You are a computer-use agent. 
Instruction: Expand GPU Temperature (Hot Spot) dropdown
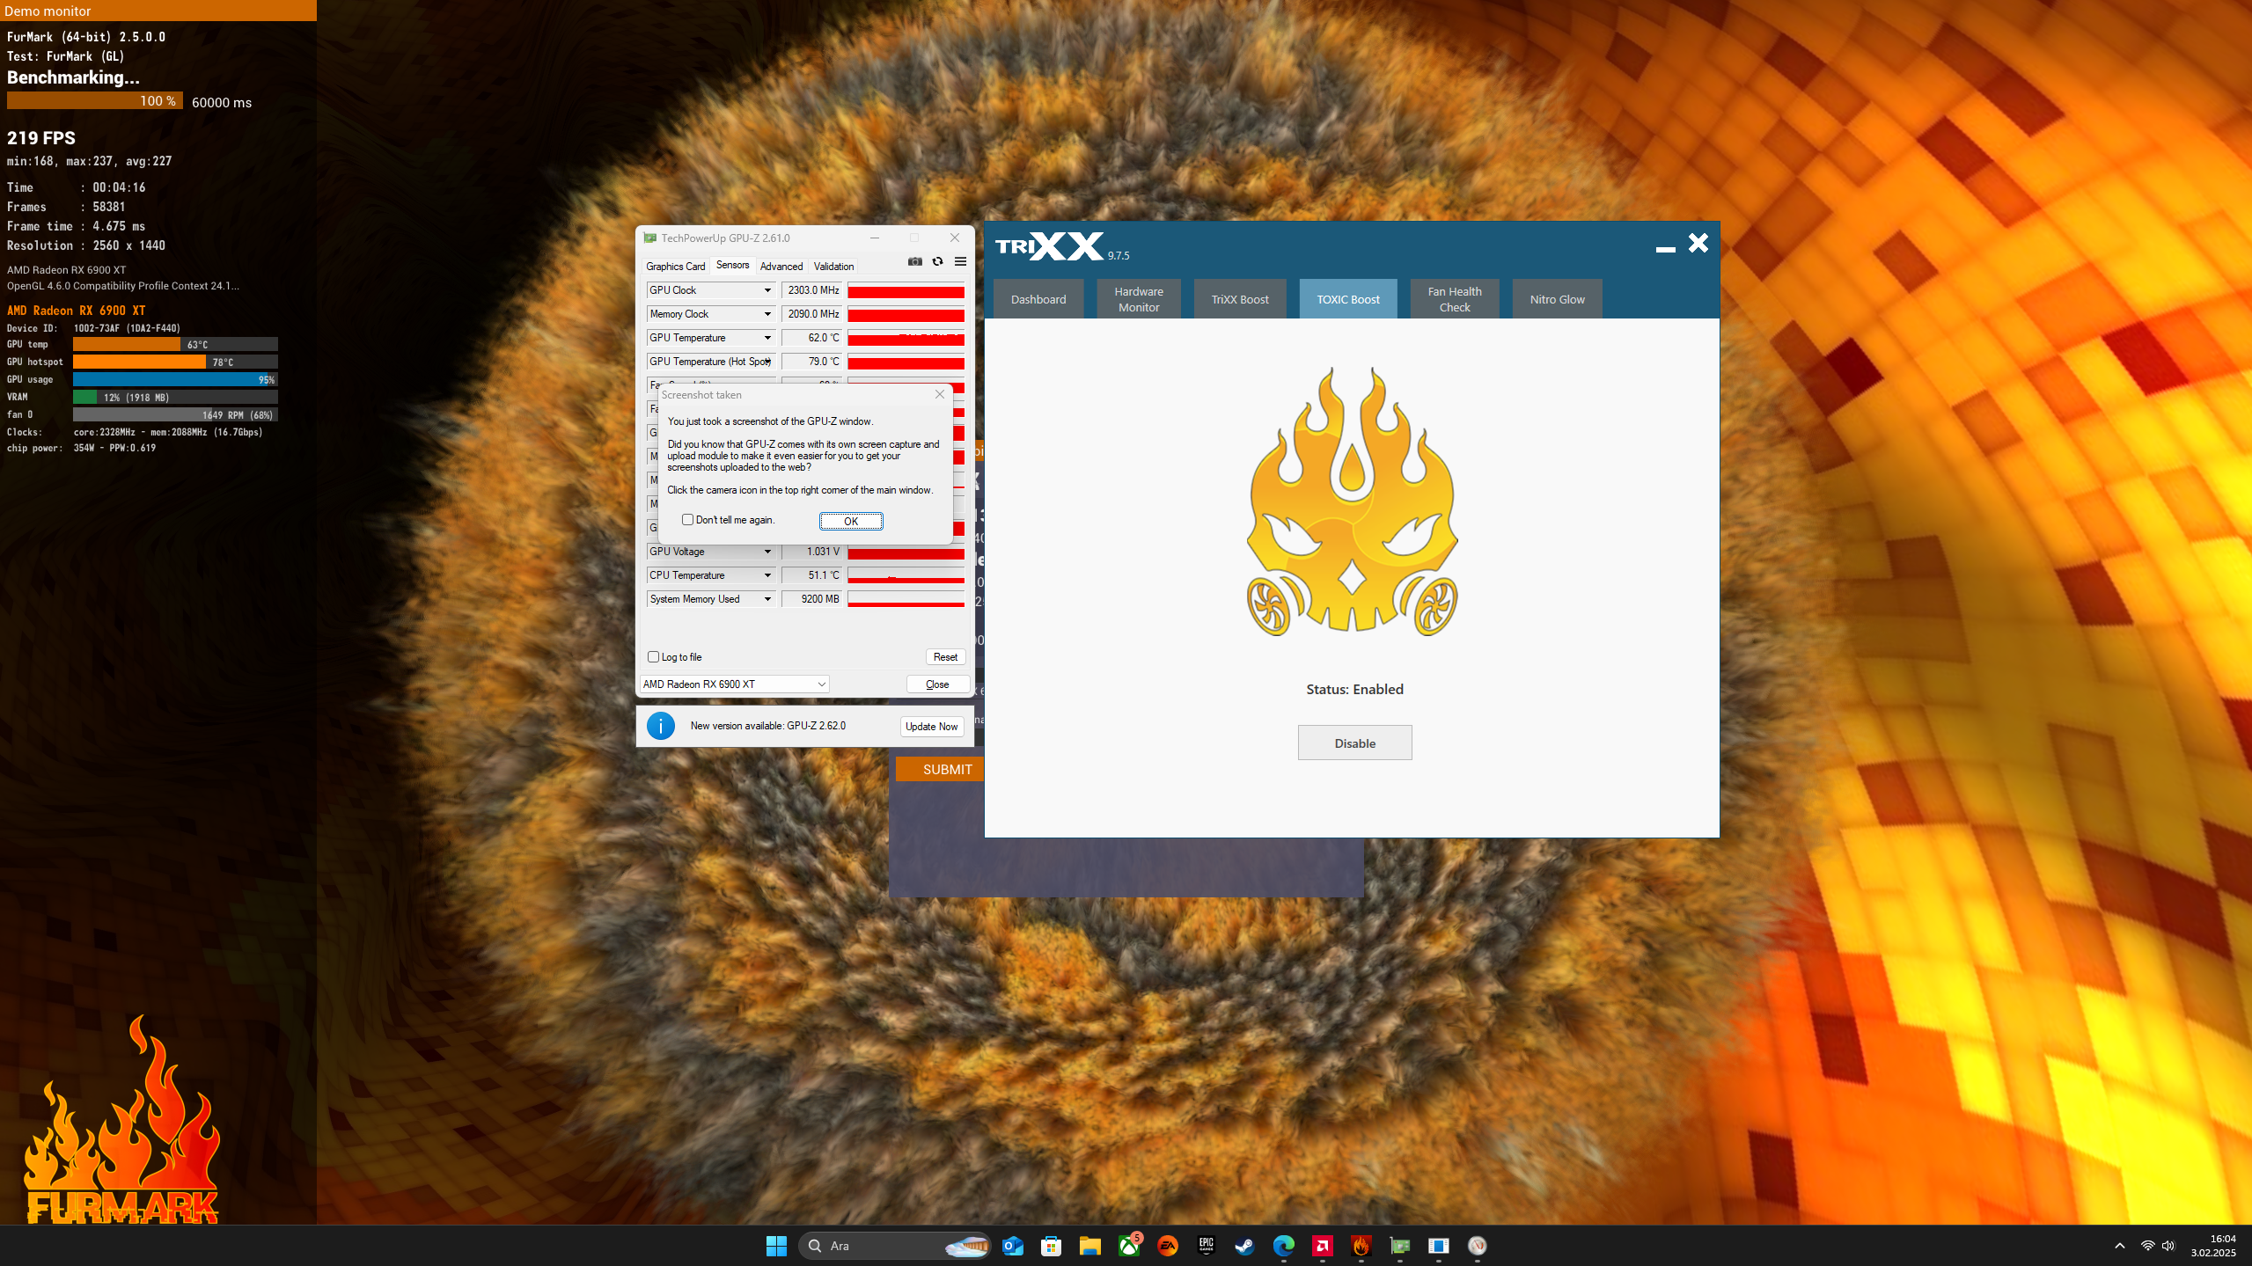767,362
